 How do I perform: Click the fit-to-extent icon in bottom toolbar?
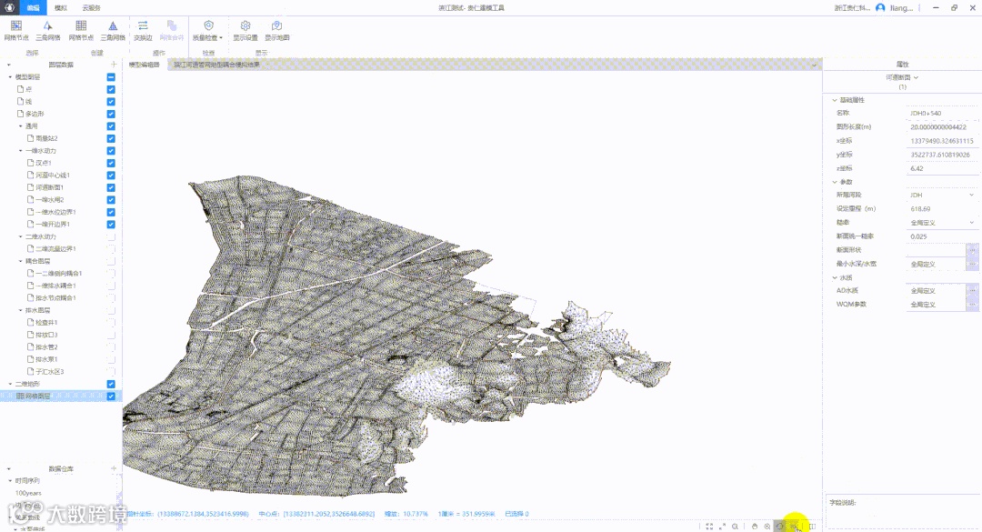coord(709,527)
